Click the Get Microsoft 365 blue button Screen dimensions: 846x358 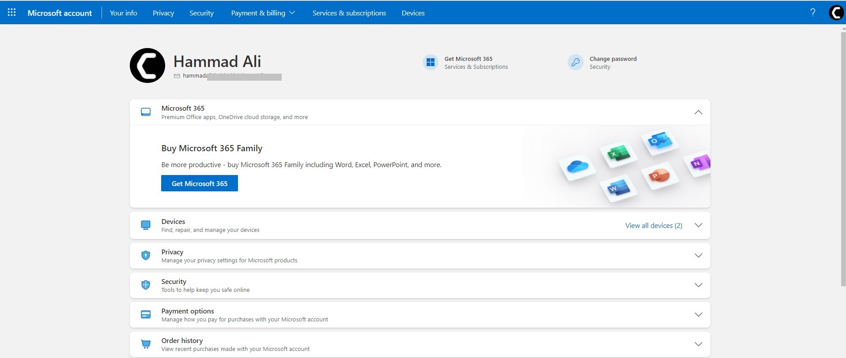(x=200, y=183)
